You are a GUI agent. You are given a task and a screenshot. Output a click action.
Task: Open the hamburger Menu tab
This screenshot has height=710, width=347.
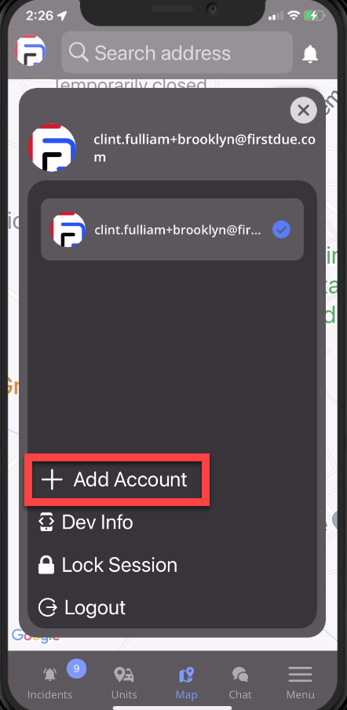(x=301, y=682)
